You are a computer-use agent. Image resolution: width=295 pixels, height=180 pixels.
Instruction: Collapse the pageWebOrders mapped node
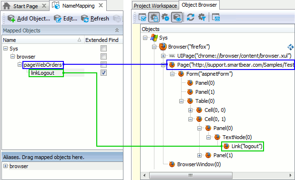(x=20, y=64)
